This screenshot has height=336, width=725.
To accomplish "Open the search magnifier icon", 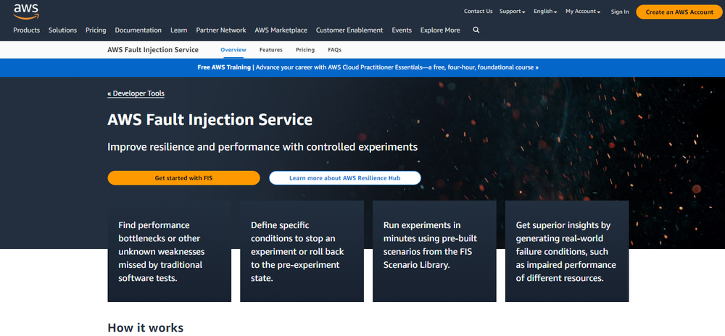I will click(476, 30).
